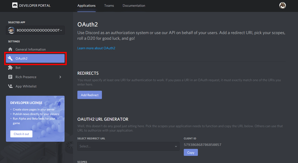Follow the Learn more about OAuth2 link
Viewport: 298px width, 163px height.
click(x=96, y=48)
